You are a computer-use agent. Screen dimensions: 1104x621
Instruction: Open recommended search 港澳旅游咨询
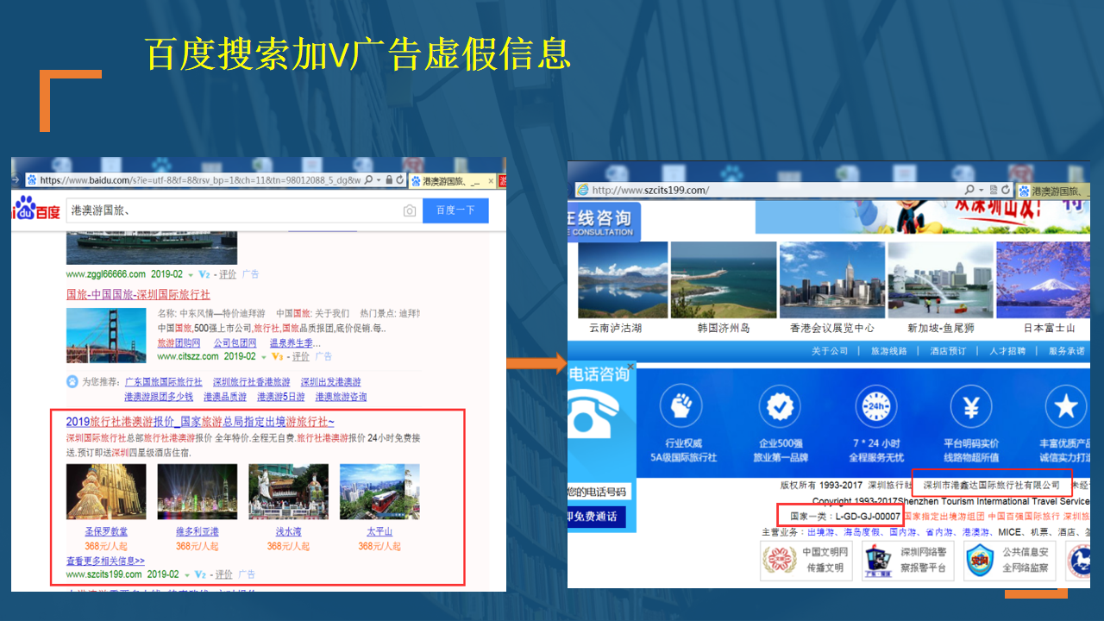pos(341,397)
